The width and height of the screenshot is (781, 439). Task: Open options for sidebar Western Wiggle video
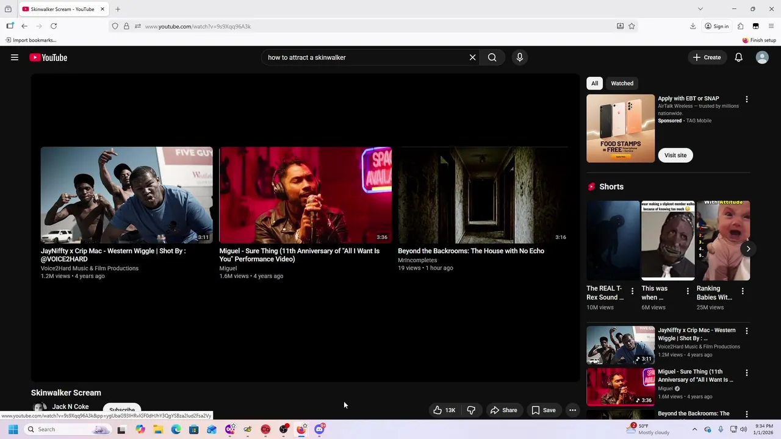746,331
